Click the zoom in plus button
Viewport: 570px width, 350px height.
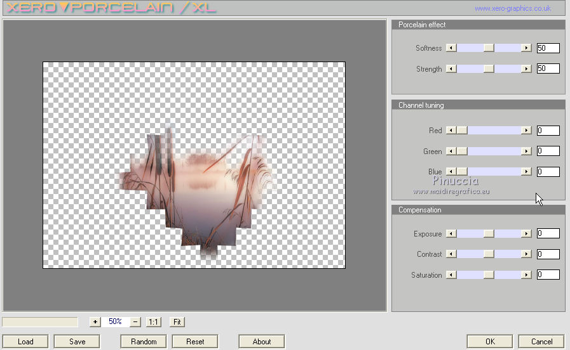click(95, 322)
